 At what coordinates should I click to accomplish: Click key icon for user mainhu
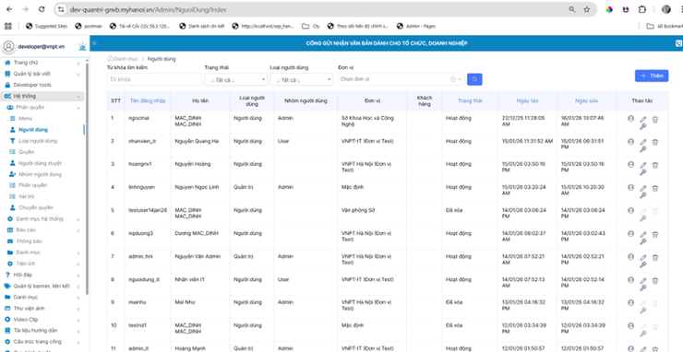(x=643, y=311)
